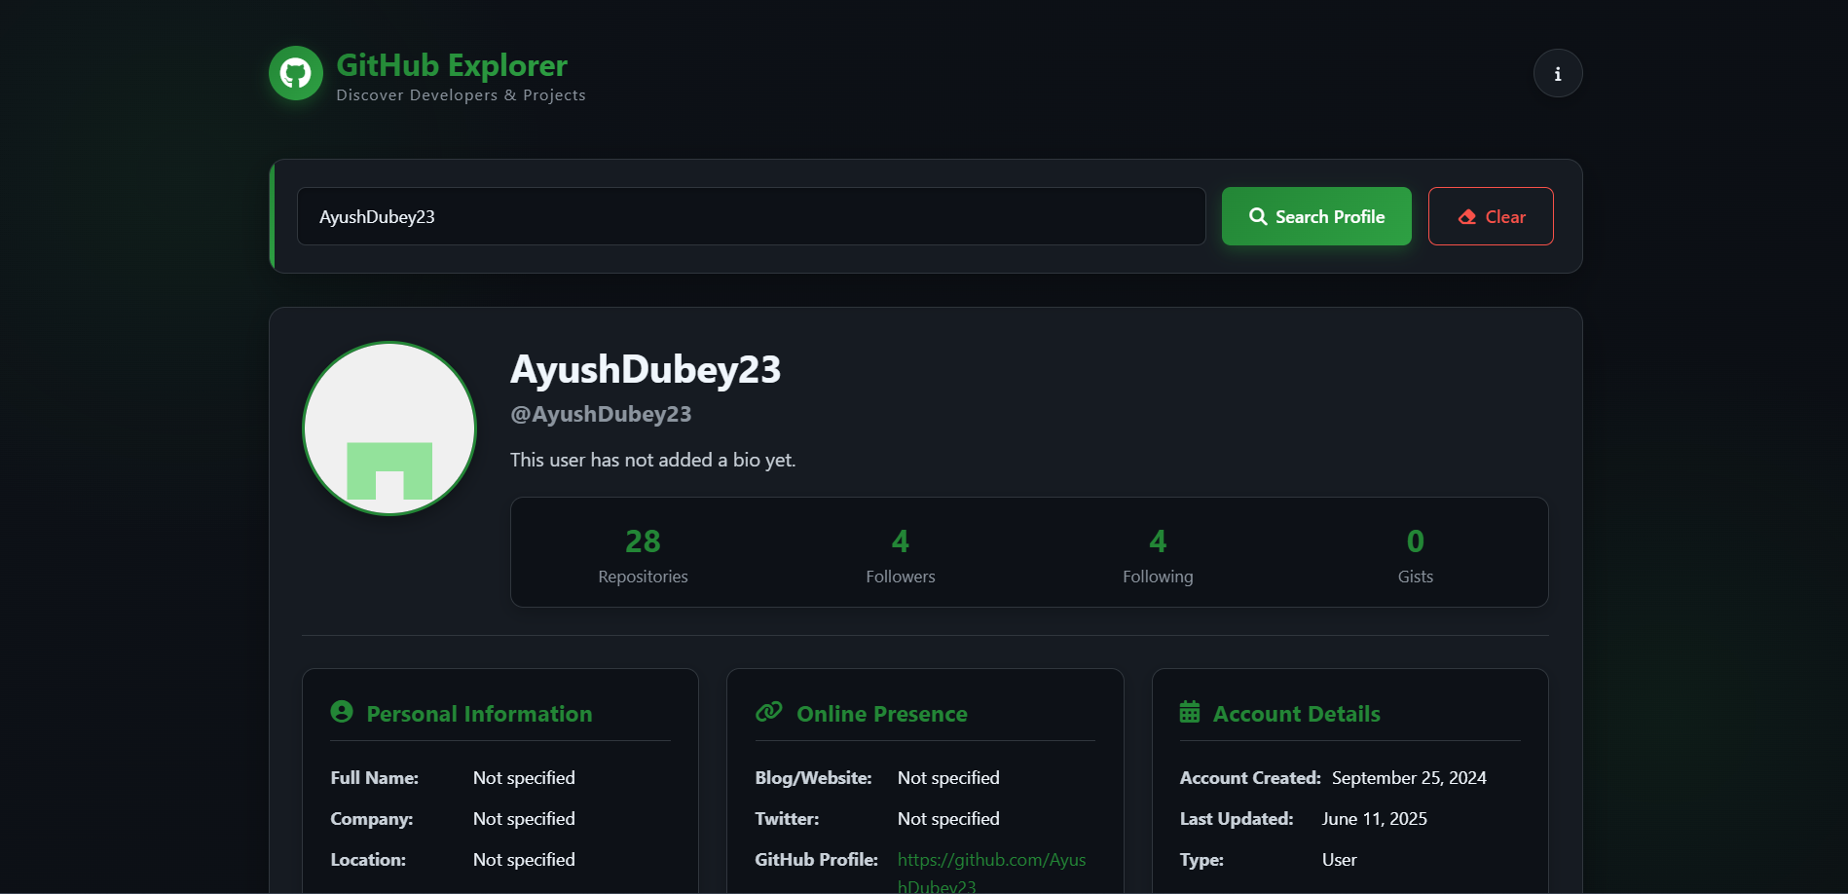Select the Personal Information section heading
This screenshot has height=894, width=1848.
click(x=478, y=713)
